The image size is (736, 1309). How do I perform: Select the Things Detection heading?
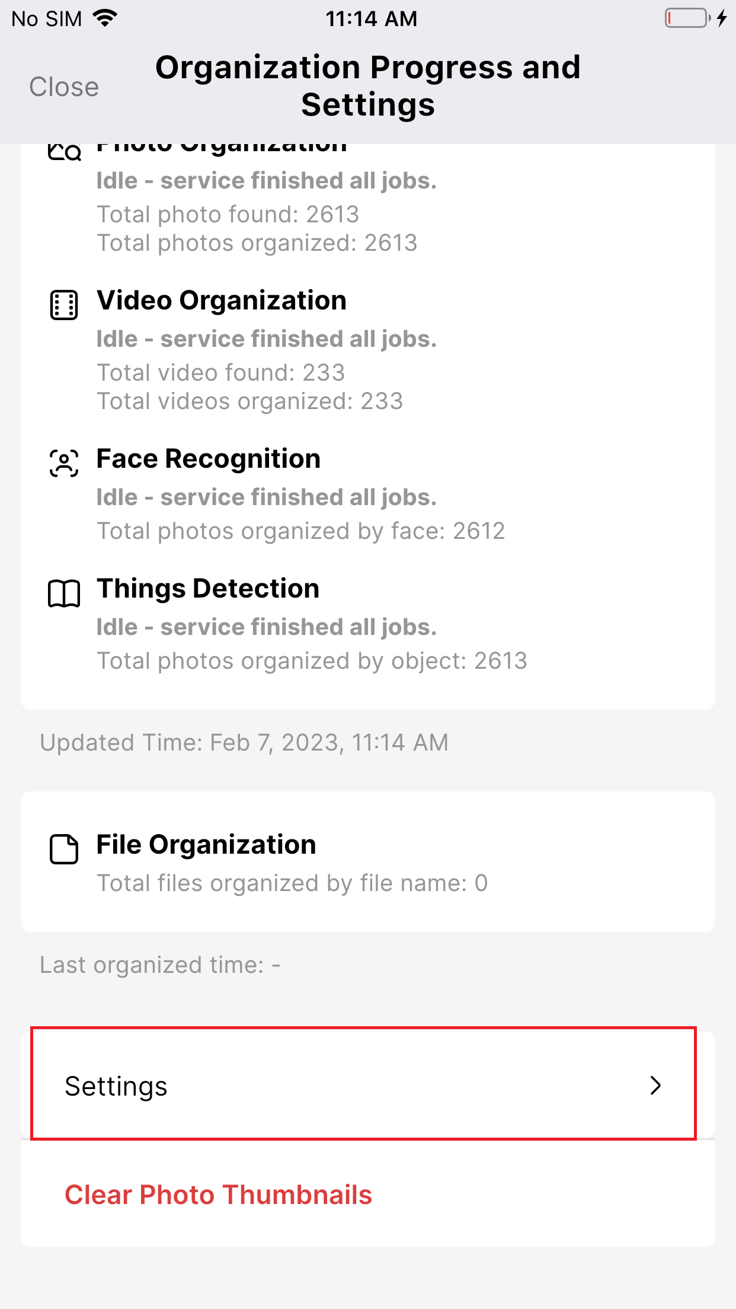click(208, 589)
